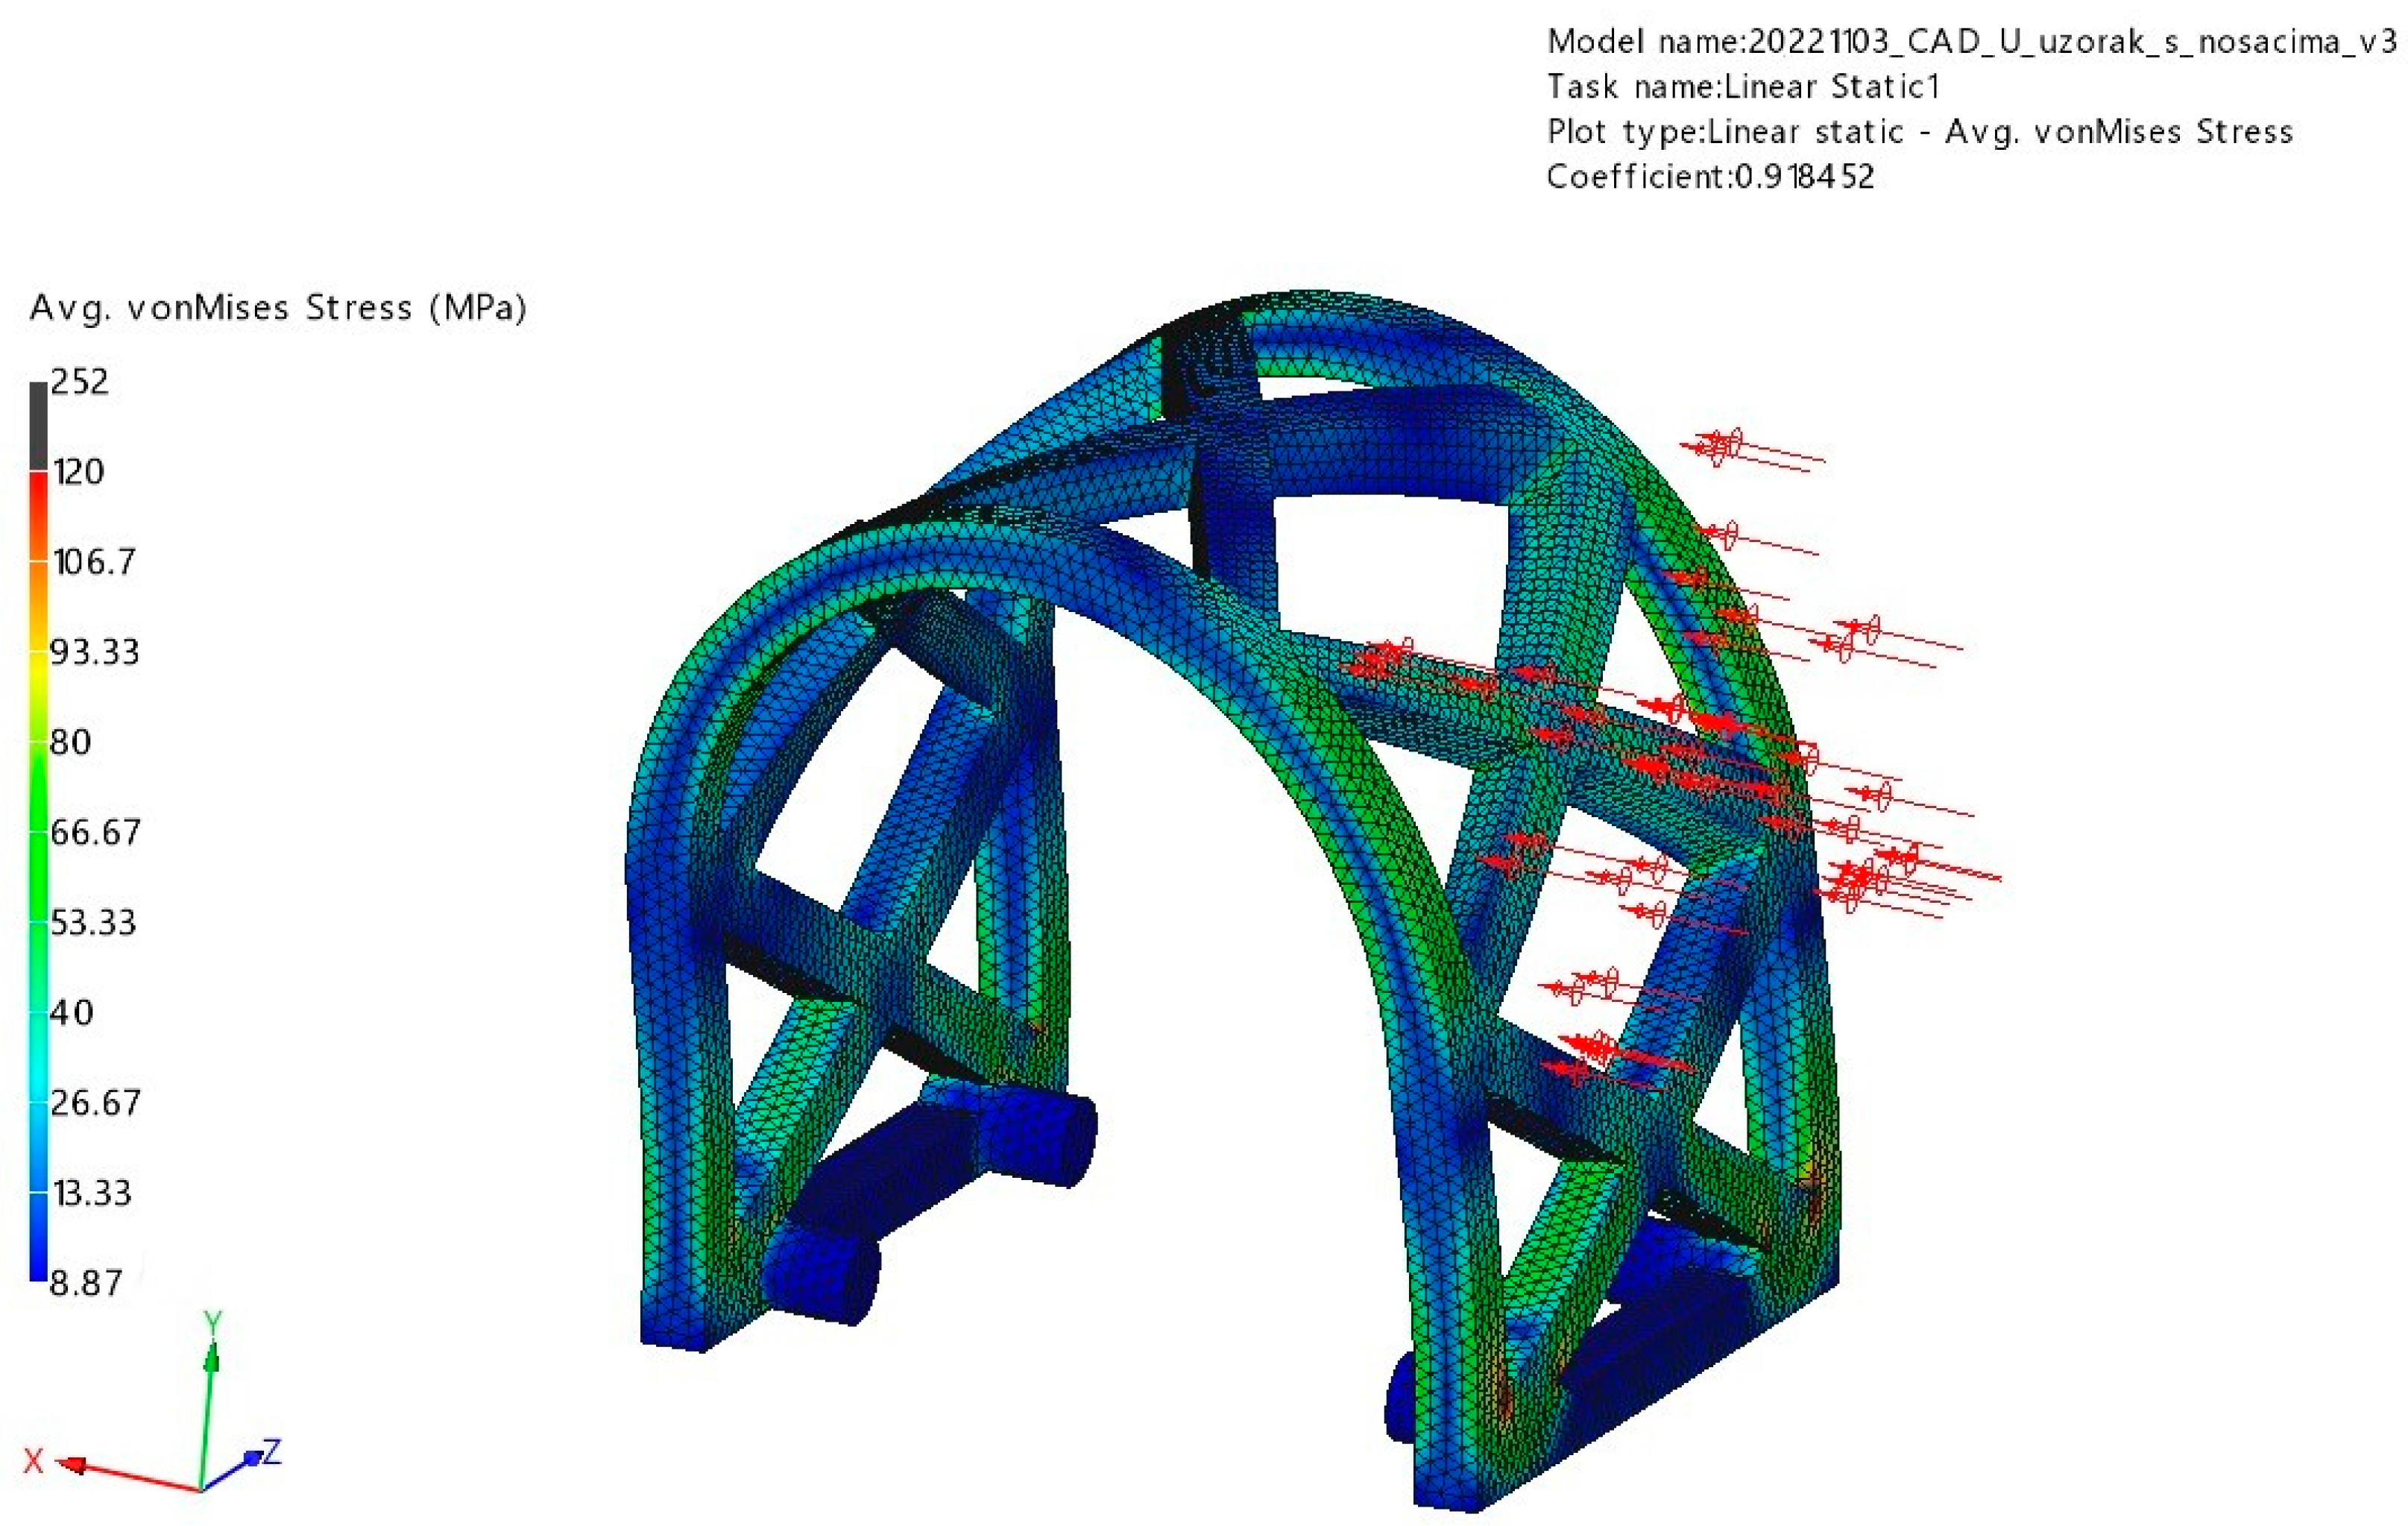Click the 8.87 minimum legend value
The image size is (2408, 1526).
point(85,1283)
